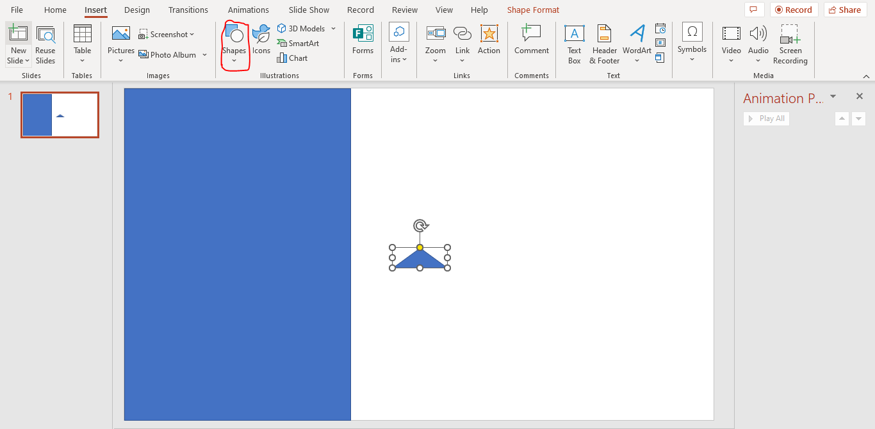Click the 3D Models button

pyautogui.click(x=301, y=29)
